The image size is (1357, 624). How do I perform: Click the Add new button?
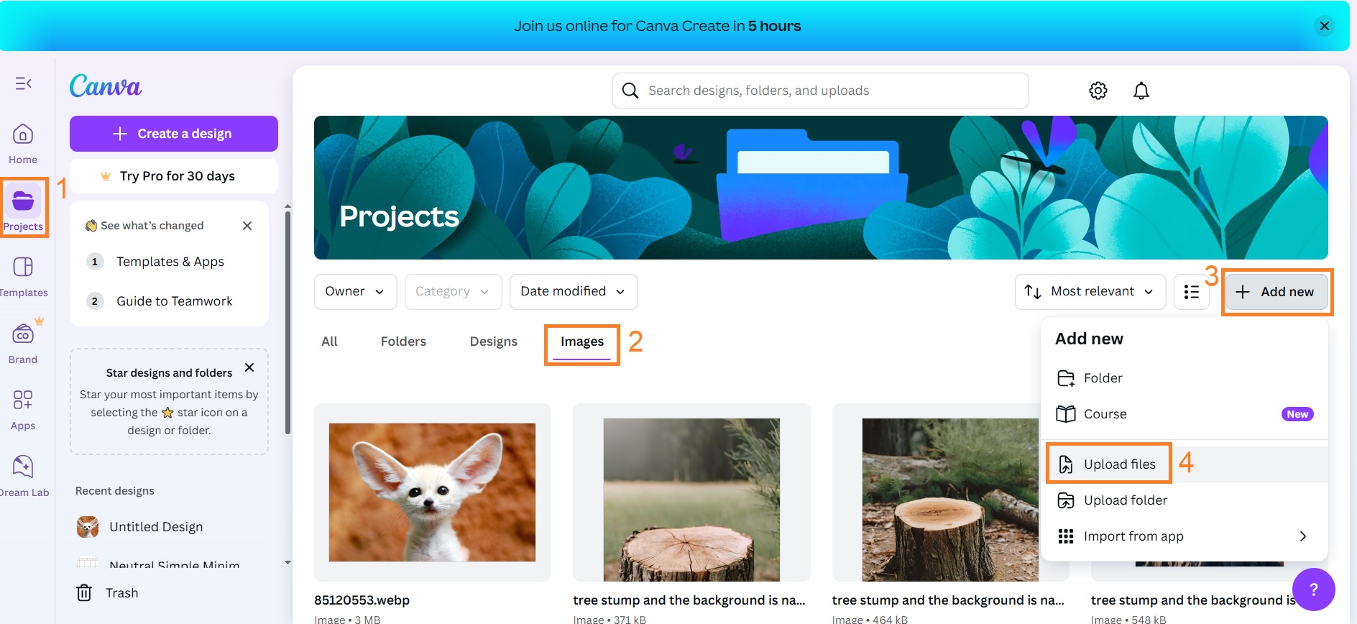coord(1276,292)
